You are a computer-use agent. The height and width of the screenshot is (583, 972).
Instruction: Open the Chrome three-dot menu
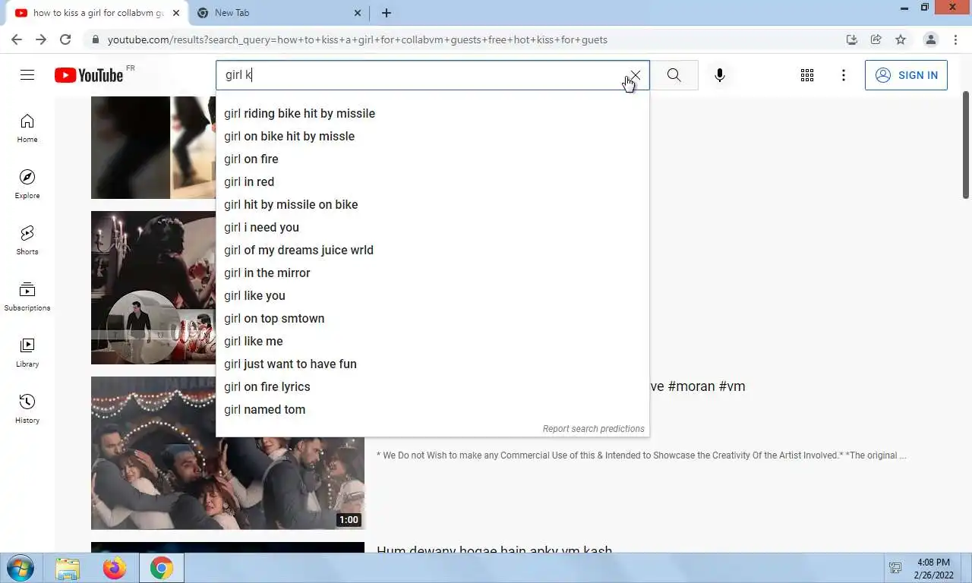956,39
